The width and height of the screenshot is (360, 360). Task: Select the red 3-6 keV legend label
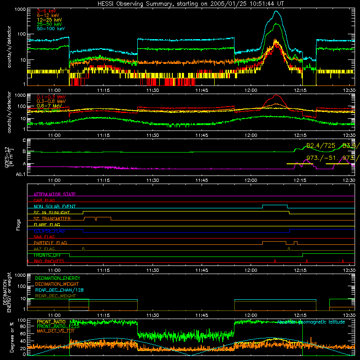[47, 11]
